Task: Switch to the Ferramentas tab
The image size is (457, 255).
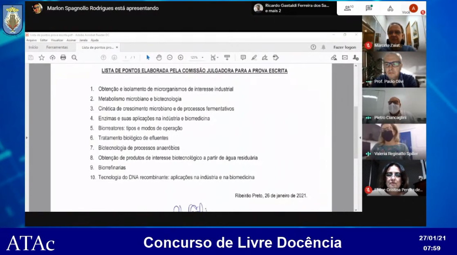Action: point(57,47)
